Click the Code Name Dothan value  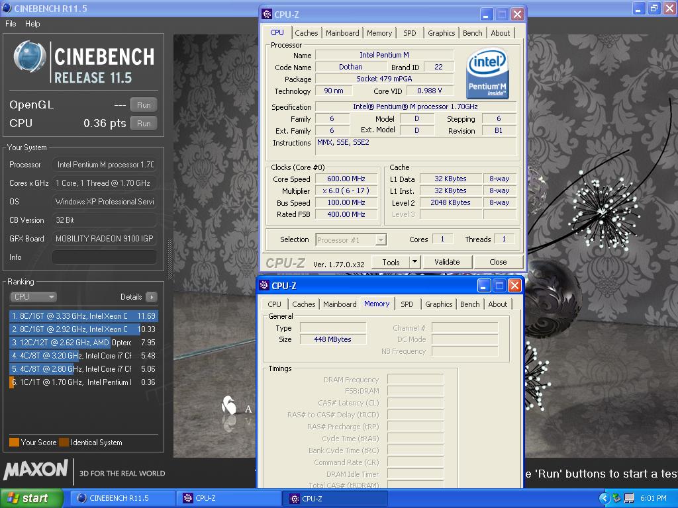(x=351, y=67)
